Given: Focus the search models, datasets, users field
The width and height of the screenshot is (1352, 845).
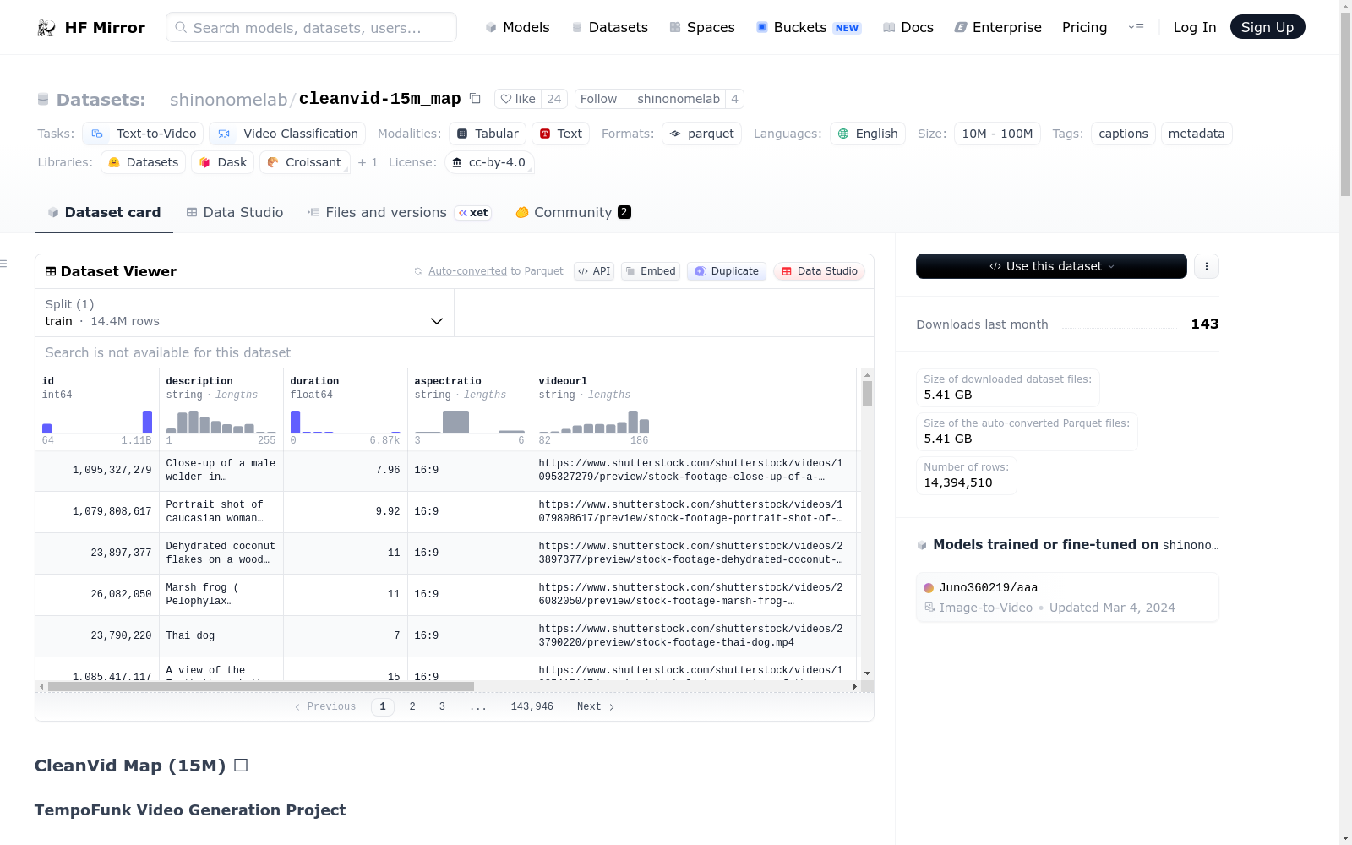Looking at the screenshot, I should click(311, 27).
